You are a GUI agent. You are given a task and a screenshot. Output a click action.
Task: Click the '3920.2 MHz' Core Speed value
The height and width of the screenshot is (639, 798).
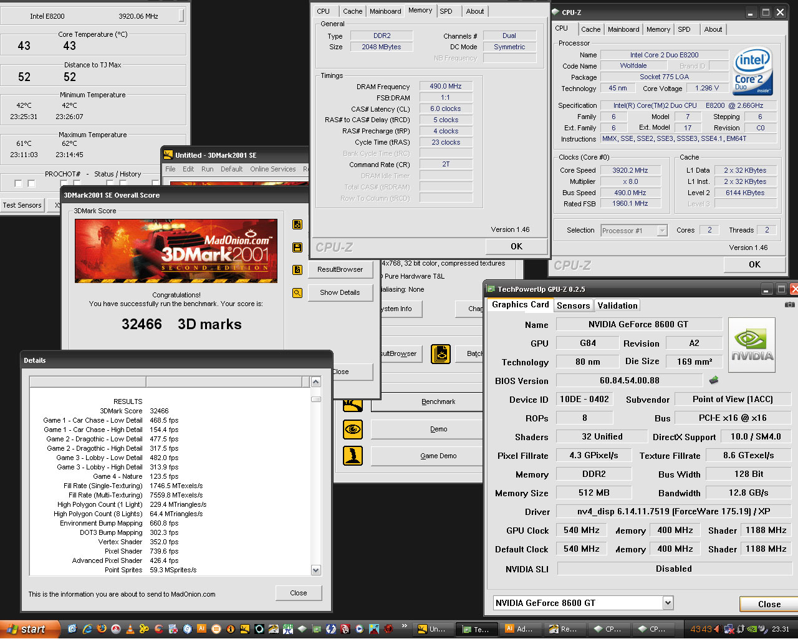[630, 170]
